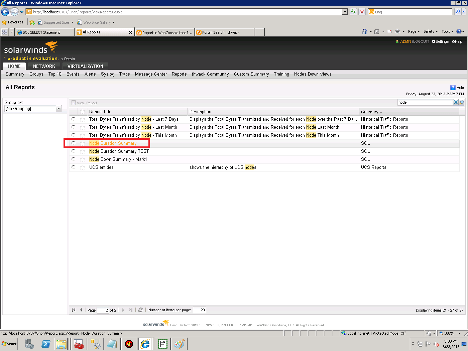Click the Favorites button

tap(13, 22)
